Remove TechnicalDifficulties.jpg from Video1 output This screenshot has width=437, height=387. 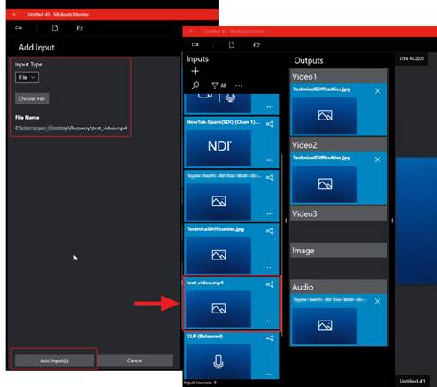point(378,91)
